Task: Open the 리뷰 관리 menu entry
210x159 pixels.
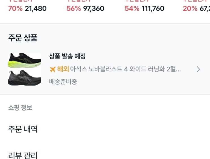Action: [x=23, y=156]
